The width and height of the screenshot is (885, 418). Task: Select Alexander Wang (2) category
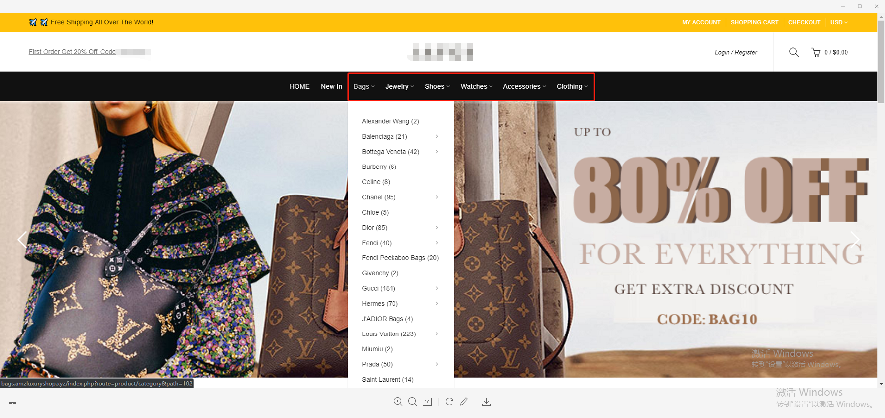pos(391,121)
